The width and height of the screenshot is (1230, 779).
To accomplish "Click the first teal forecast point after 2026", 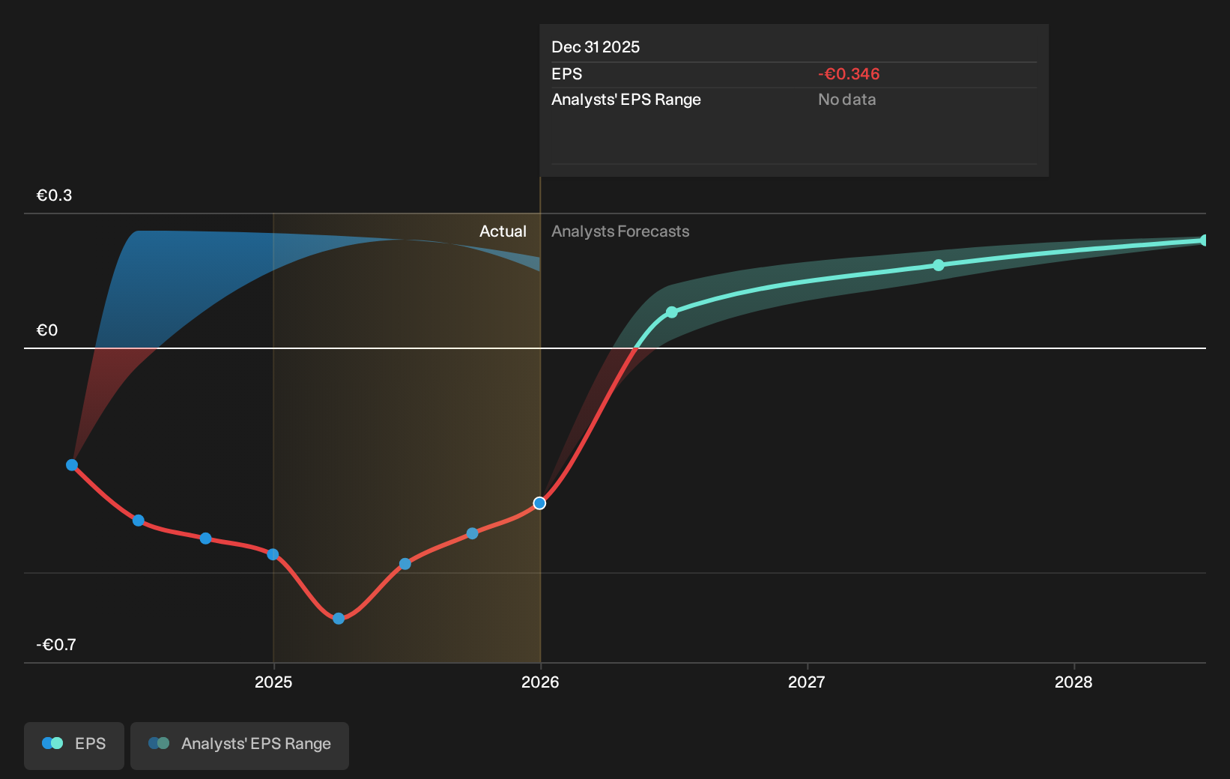I will coord(672,312).
